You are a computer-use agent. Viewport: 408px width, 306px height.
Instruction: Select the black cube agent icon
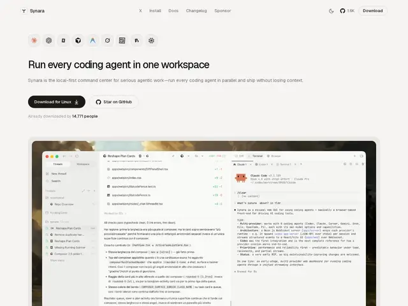pos(78,40)
